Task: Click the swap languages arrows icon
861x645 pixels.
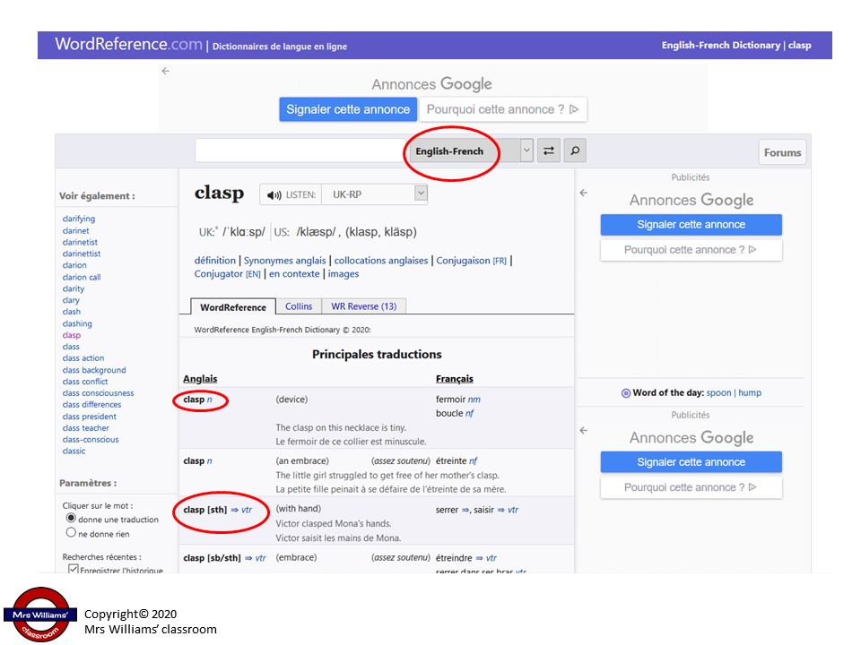Action: pos(548,150)
